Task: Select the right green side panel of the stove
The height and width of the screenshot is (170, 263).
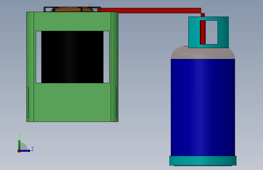Action: [115, 67]
